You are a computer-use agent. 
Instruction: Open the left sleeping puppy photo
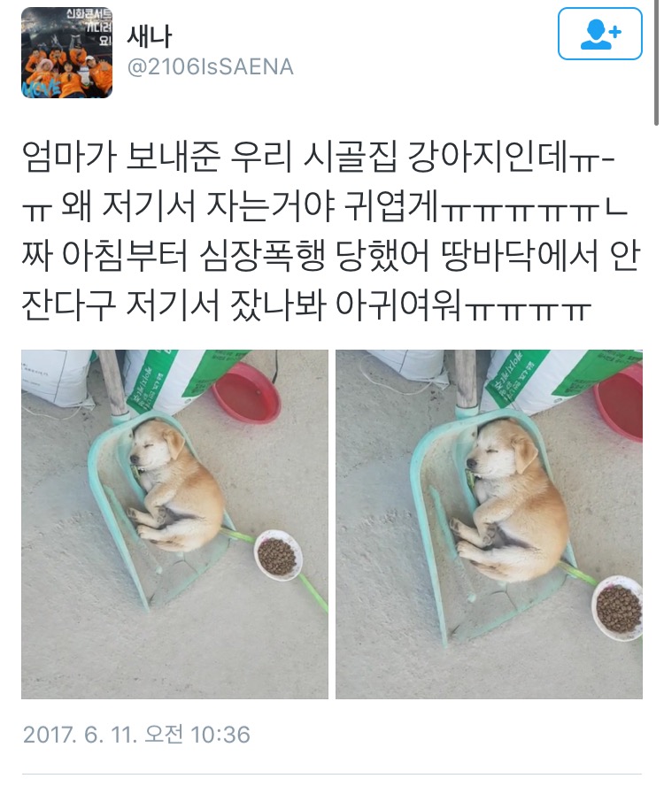coord(174,524)
